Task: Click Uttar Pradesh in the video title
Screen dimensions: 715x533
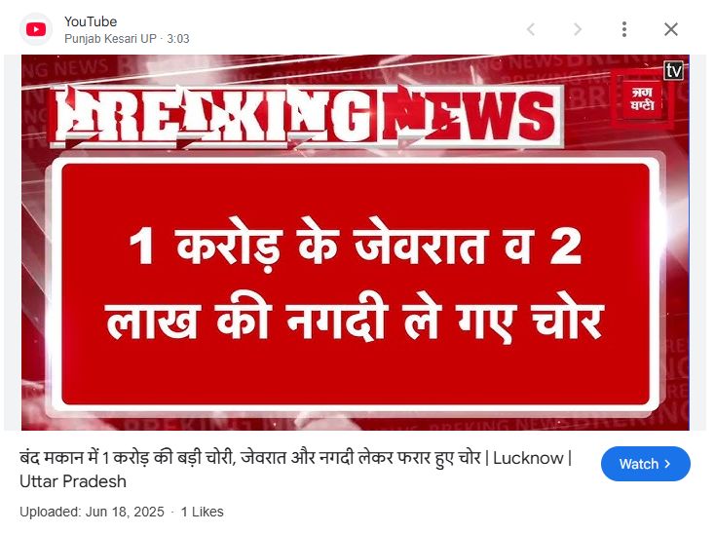Action: 73,481
